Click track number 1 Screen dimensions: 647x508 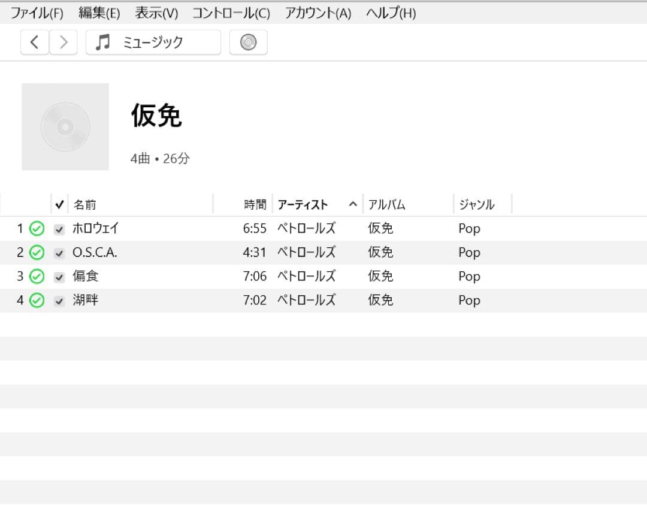[20, 229]
